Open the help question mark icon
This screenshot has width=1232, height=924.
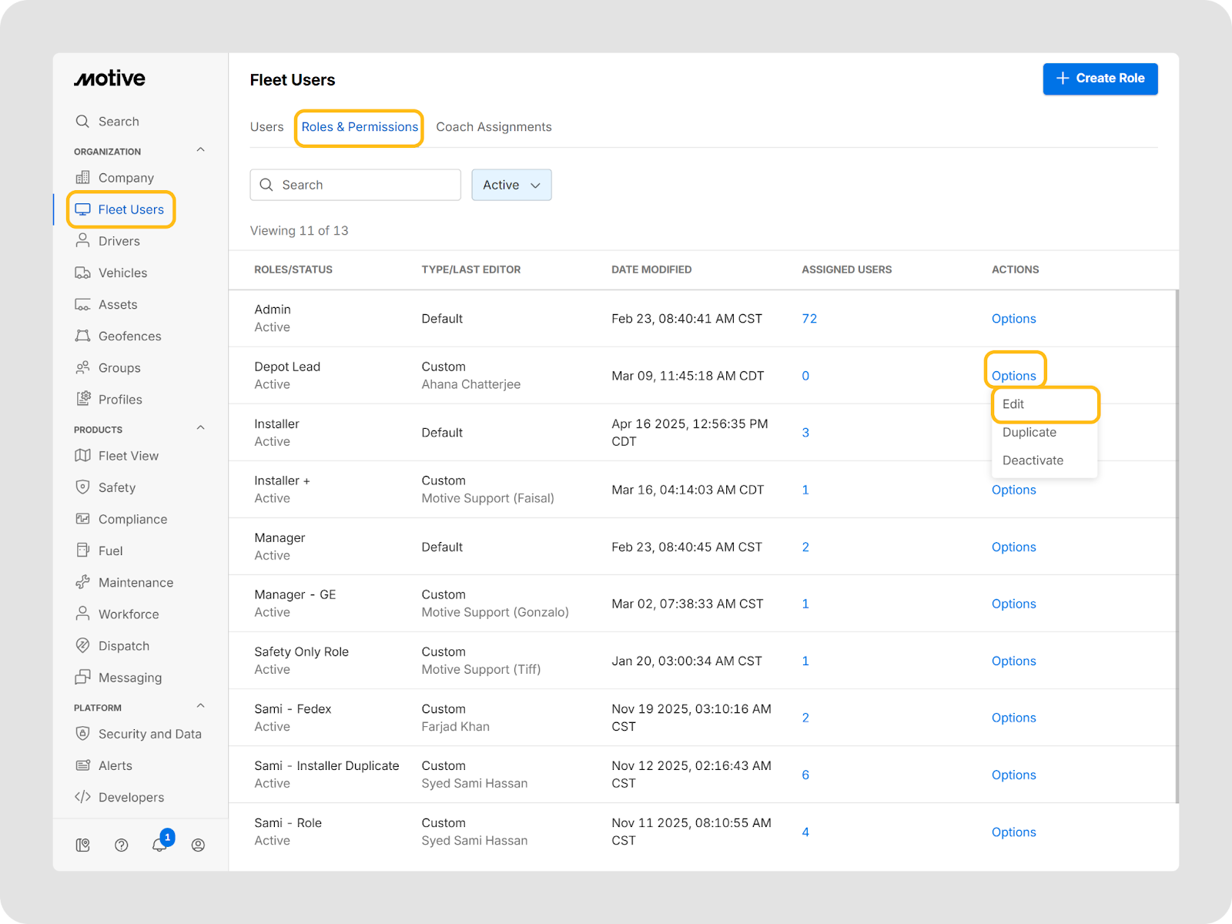121,845
